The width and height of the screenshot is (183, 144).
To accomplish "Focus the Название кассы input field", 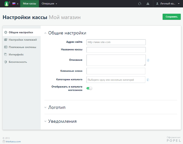I will coord(116,50).
